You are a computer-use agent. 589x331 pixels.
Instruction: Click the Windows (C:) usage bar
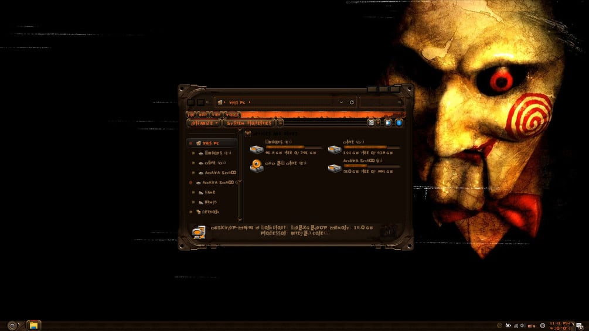pos(294,147)
